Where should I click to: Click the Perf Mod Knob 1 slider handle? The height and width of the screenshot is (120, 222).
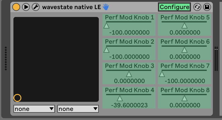(106, 26)
